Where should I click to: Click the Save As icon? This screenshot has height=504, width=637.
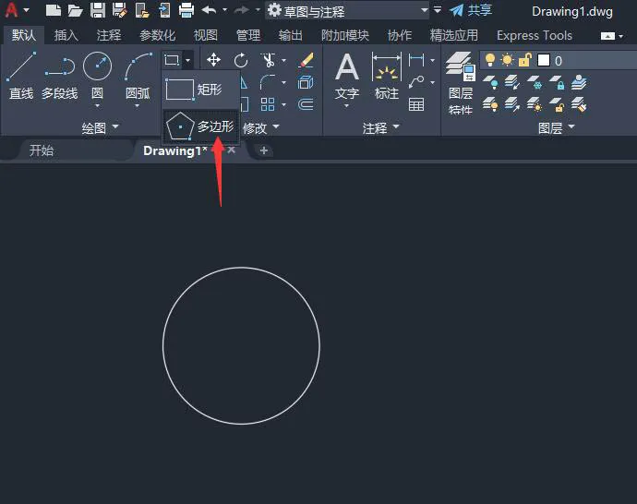pos(120,10)
